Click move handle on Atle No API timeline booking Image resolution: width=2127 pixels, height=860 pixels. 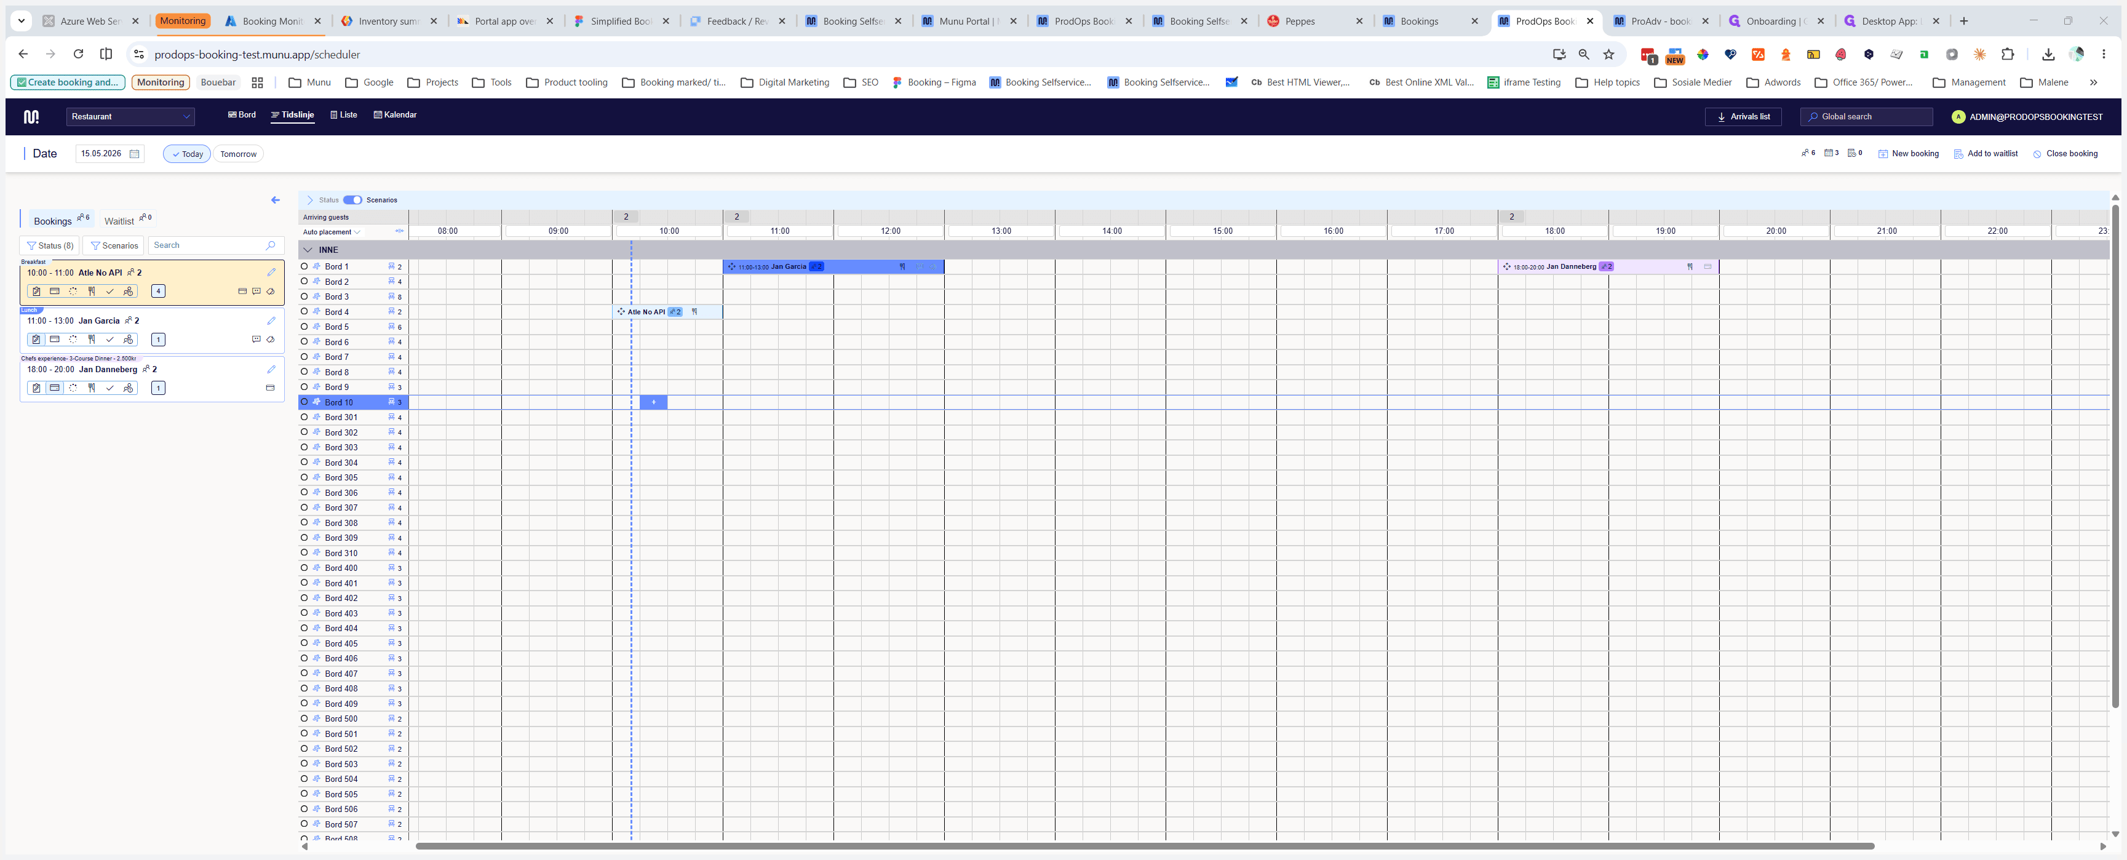(621, 311)
